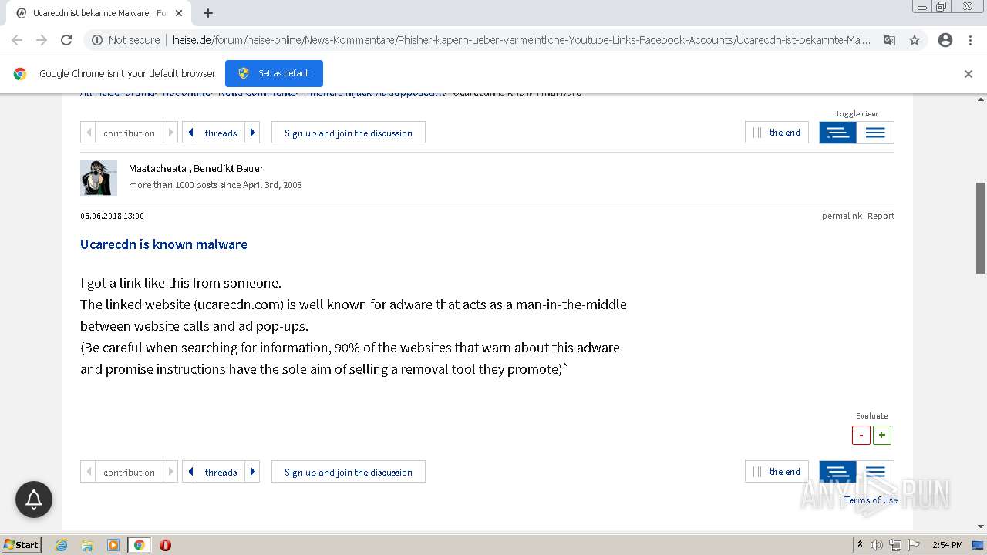Rate the post negatively with the minus button
The image size is (987, 555).
pos(861,435)
